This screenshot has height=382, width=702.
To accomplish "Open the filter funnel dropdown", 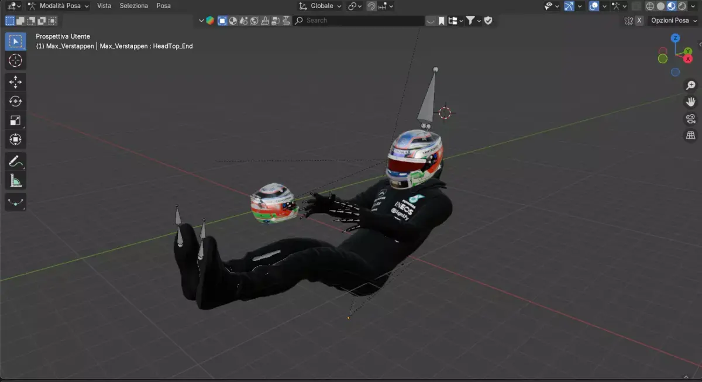I will [474, 20].
